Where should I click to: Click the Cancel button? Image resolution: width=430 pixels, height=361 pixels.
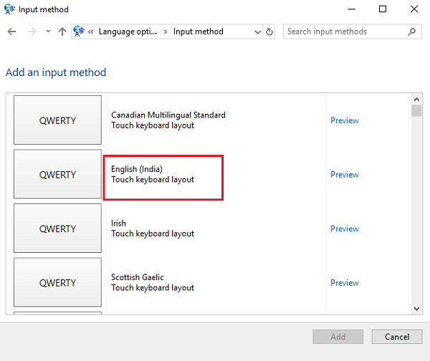click(397, 337)
